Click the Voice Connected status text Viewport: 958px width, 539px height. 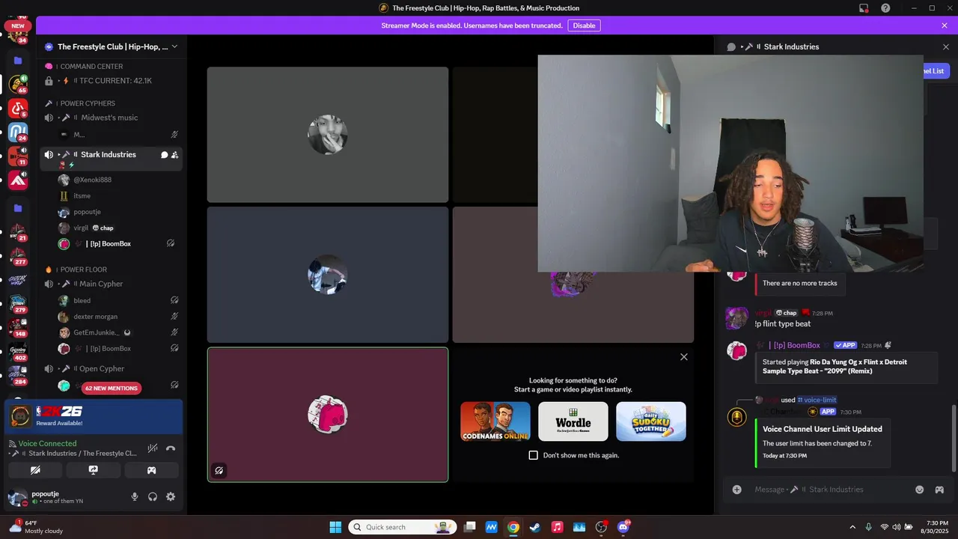click(x=47, y=443)
